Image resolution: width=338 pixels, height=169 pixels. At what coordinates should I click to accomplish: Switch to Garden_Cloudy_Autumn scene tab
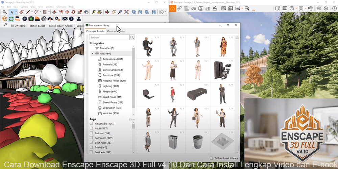coord(61,26)
